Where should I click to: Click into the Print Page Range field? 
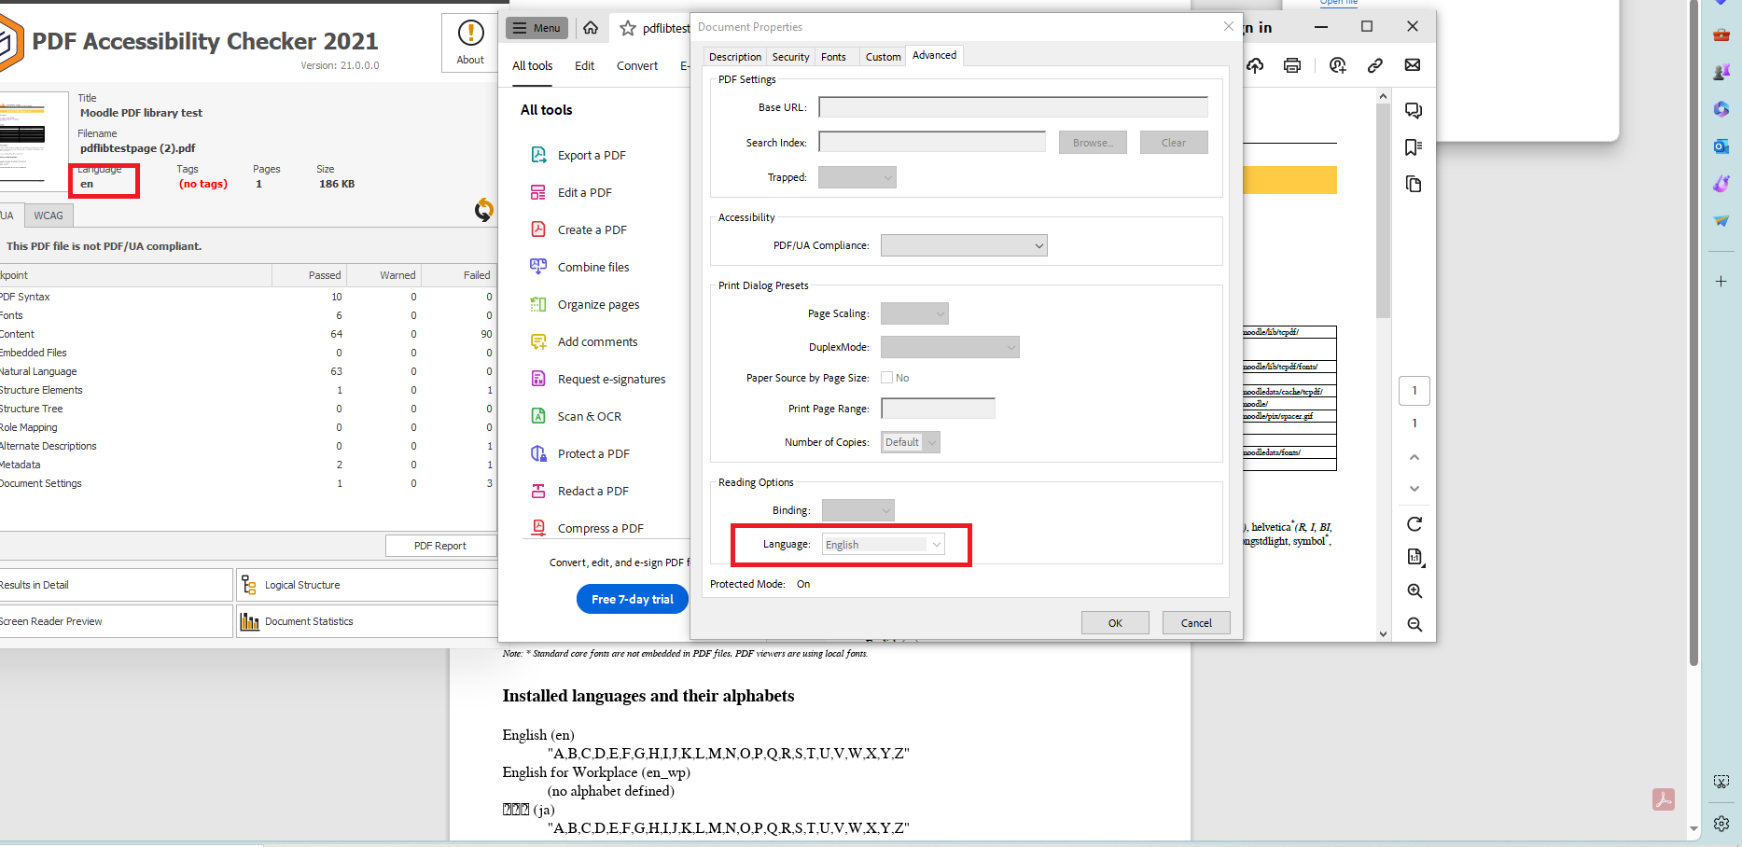(939, 409)
